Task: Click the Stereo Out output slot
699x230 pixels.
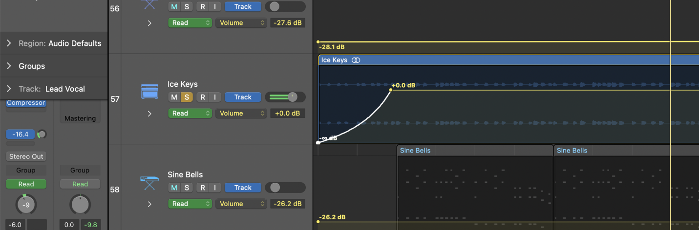Action: click(26, 156)
